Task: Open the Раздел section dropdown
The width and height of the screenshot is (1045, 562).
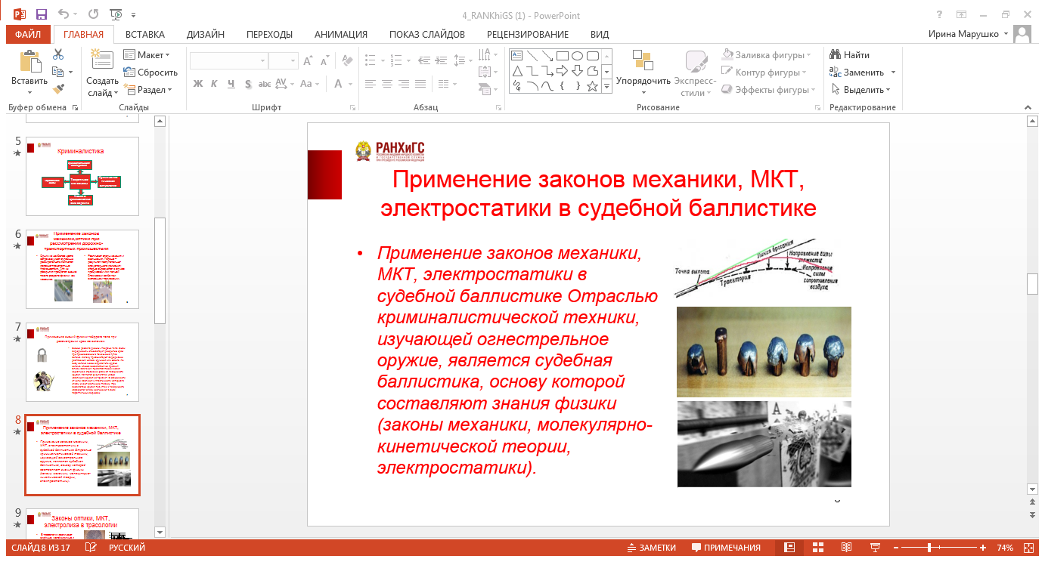Action: 147,89
